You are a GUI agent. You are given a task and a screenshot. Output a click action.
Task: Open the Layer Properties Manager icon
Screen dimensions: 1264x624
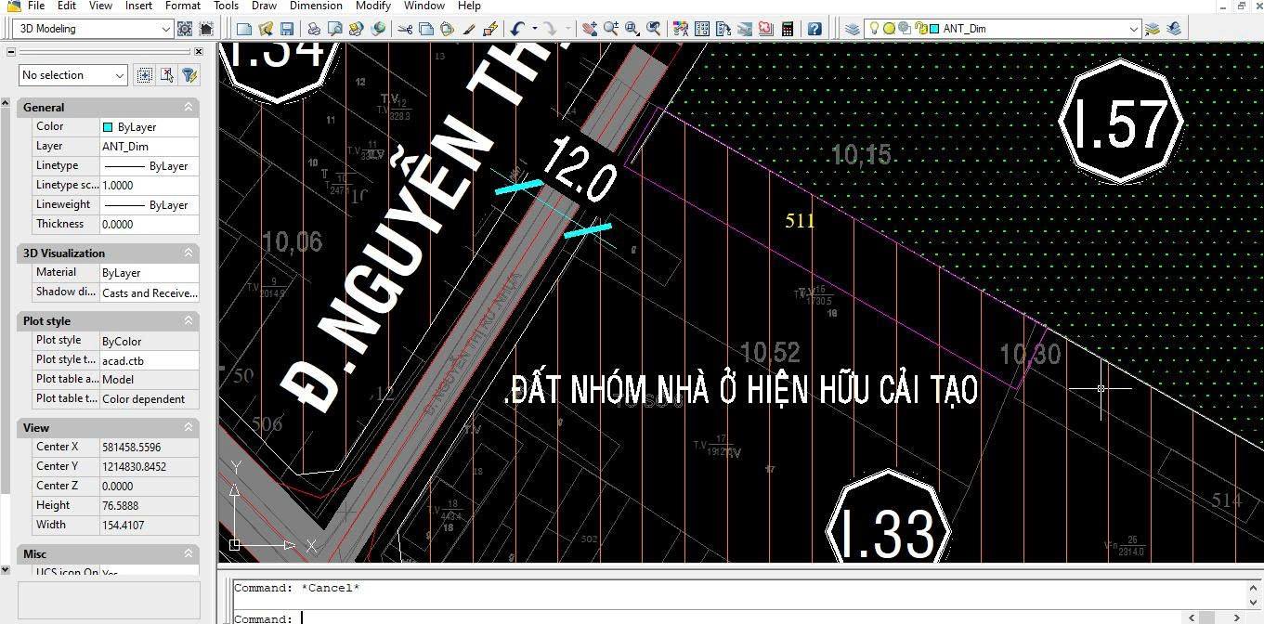[x=852, y=29]
